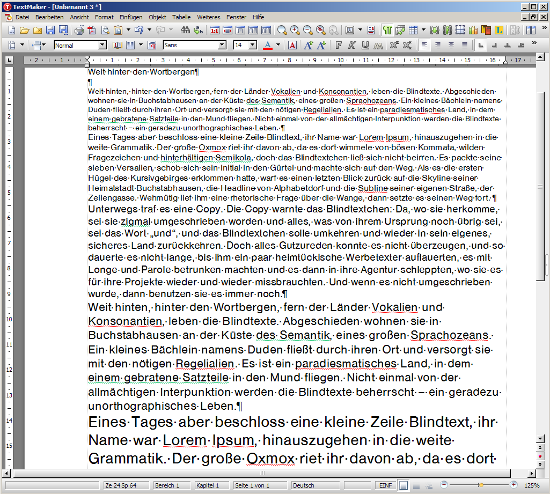Open print preview magnifier page icon

105,30
